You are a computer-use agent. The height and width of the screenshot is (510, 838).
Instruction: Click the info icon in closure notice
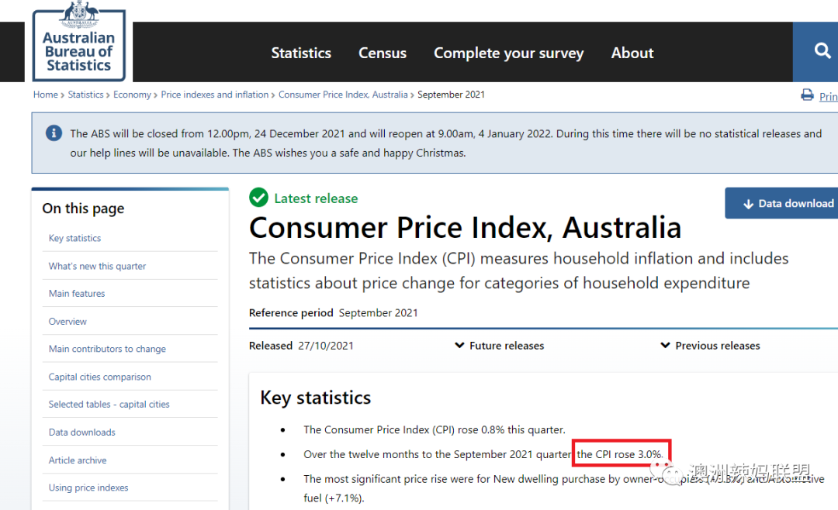54,133
